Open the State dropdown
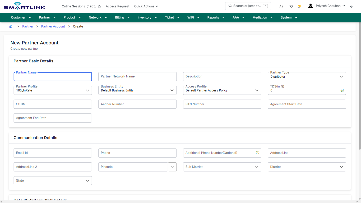The image size is (361, 203). pos(87,181)
